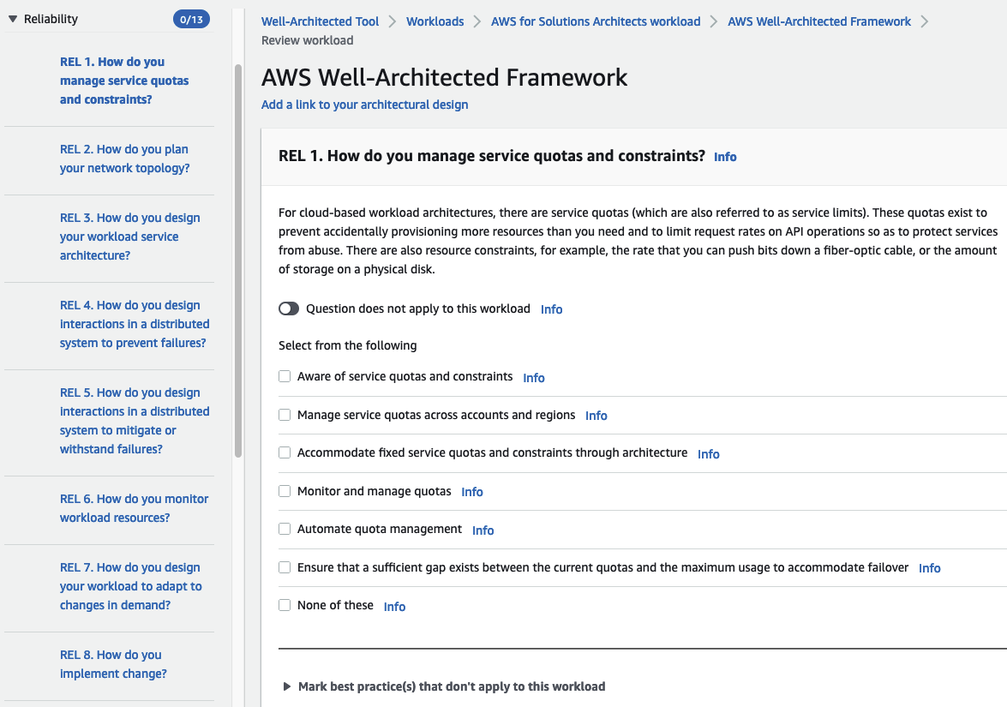Check Ensure sufficient gap exists for failover
This screenshot has width=1007, height=707.
285,567
